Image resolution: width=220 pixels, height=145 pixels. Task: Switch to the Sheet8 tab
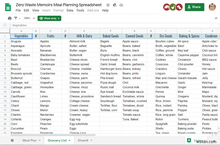[x=83, y=140]
